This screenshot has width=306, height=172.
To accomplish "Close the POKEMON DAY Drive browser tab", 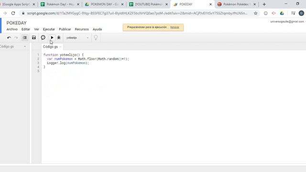I will click(122, 4).
